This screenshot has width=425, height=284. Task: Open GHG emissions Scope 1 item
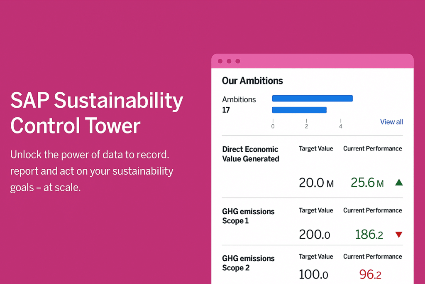[x=248, y=216]
